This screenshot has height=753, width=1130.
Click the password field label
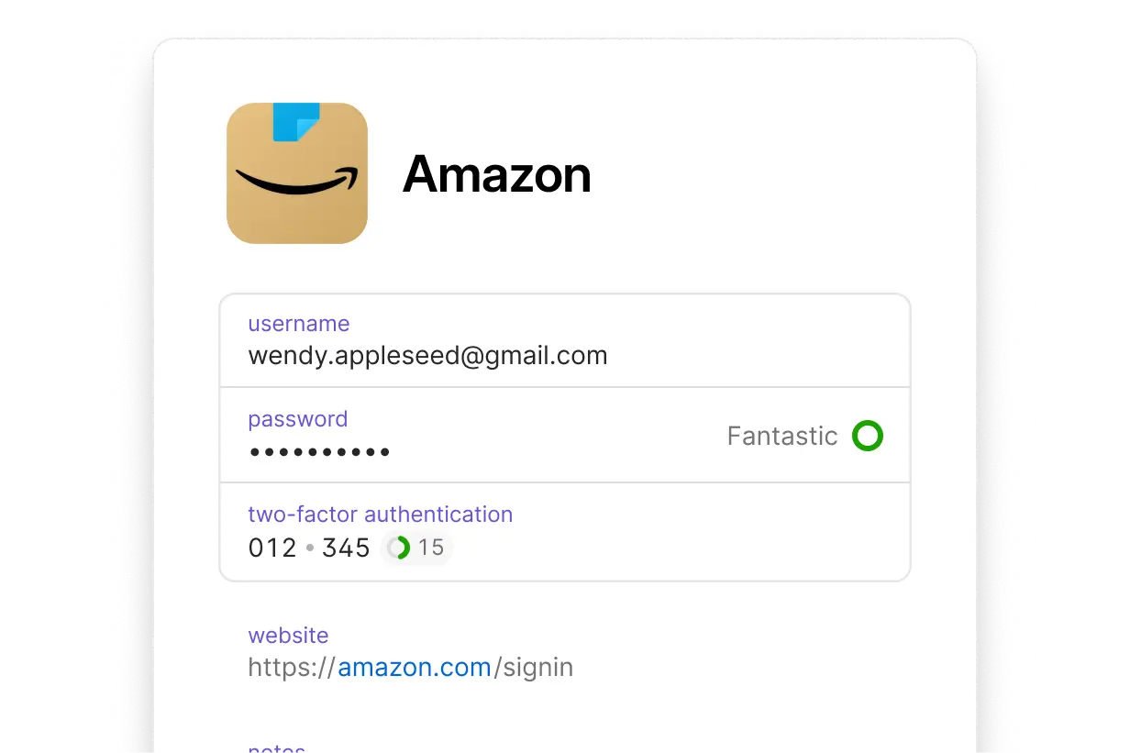tap(298, 419)
